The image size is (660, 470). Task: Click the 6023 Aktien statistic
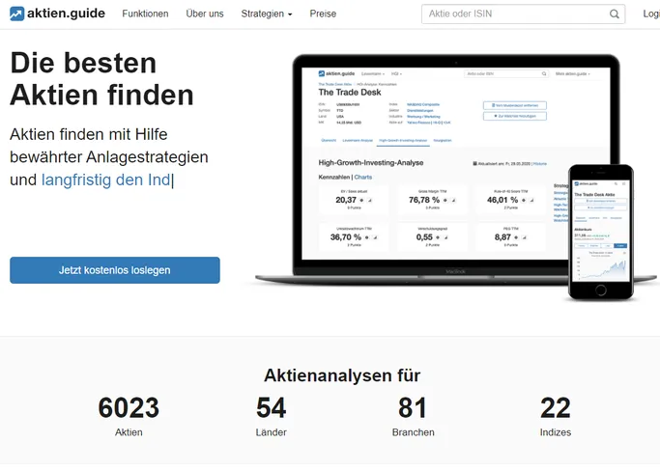click(129, 416)
